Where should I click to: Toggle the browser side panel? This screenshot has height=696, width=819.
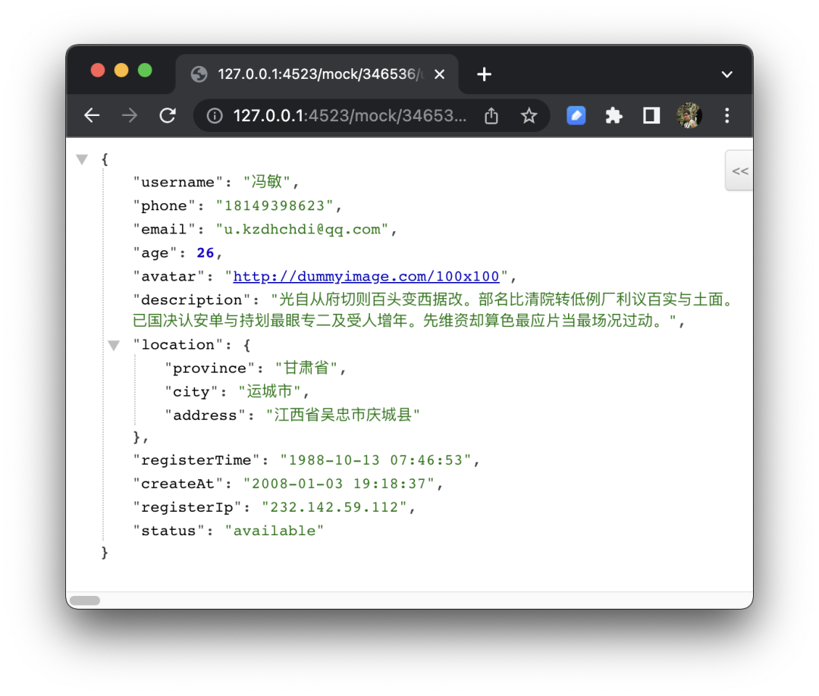click(651, 115)
